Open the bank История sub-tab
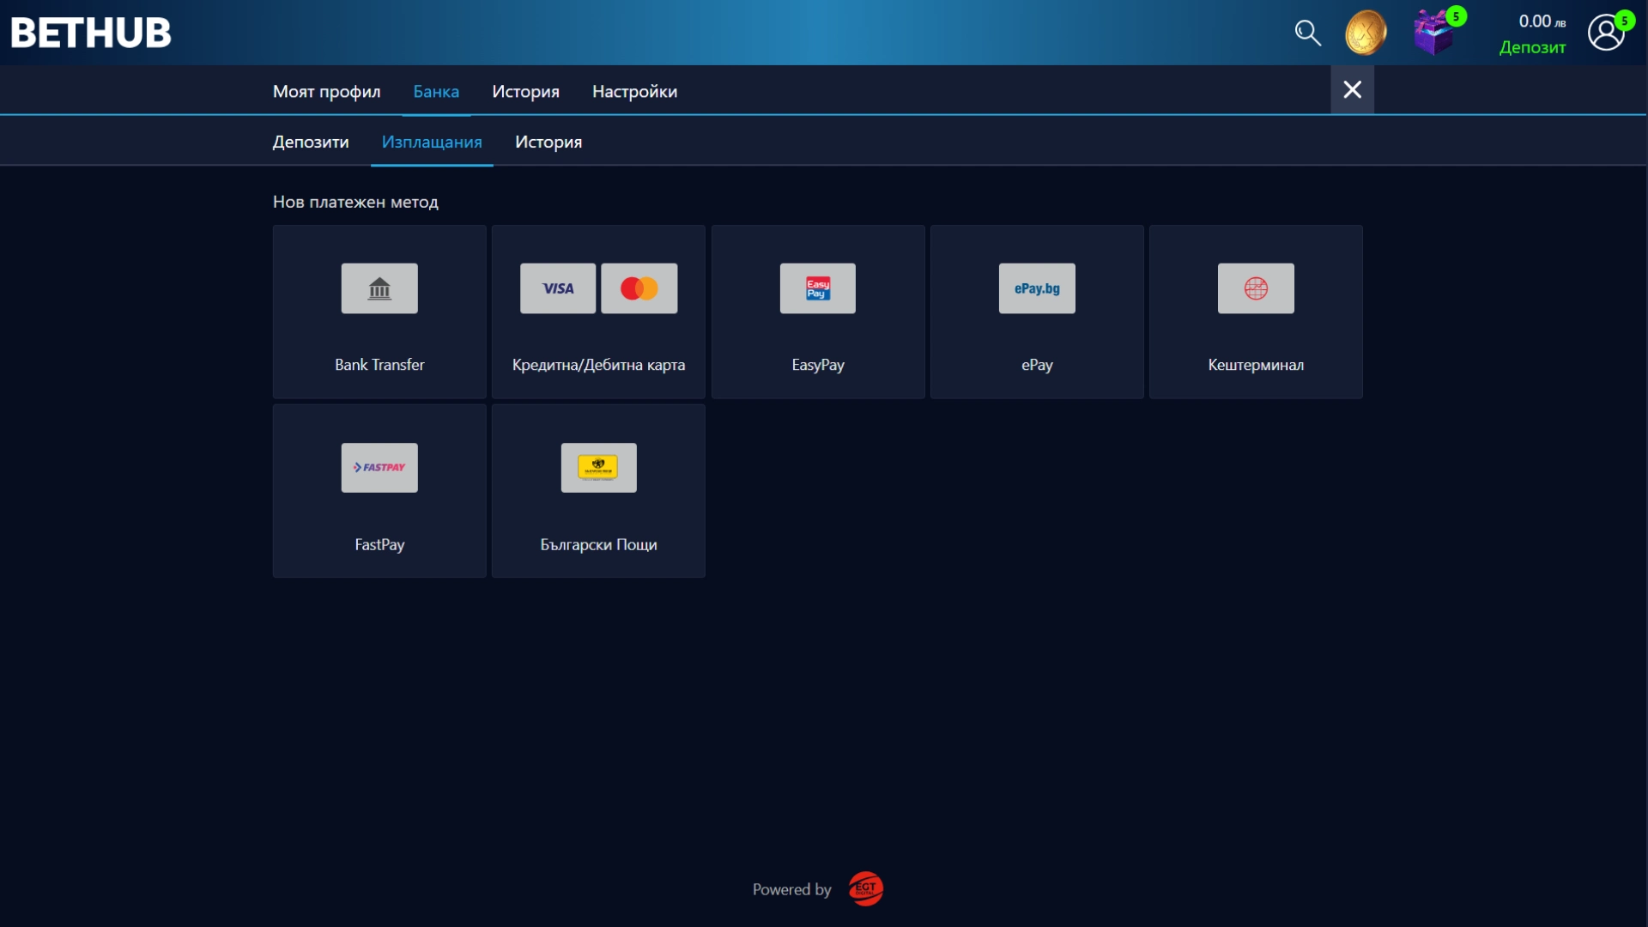This screenshot has width=1648, height=927. click(548, 142)
